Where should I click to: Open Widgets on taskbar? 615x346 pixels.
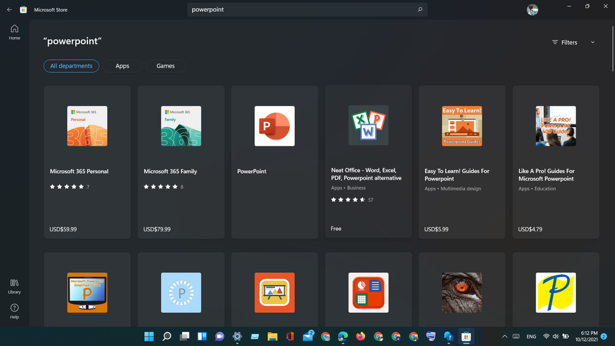coord(202,336)
